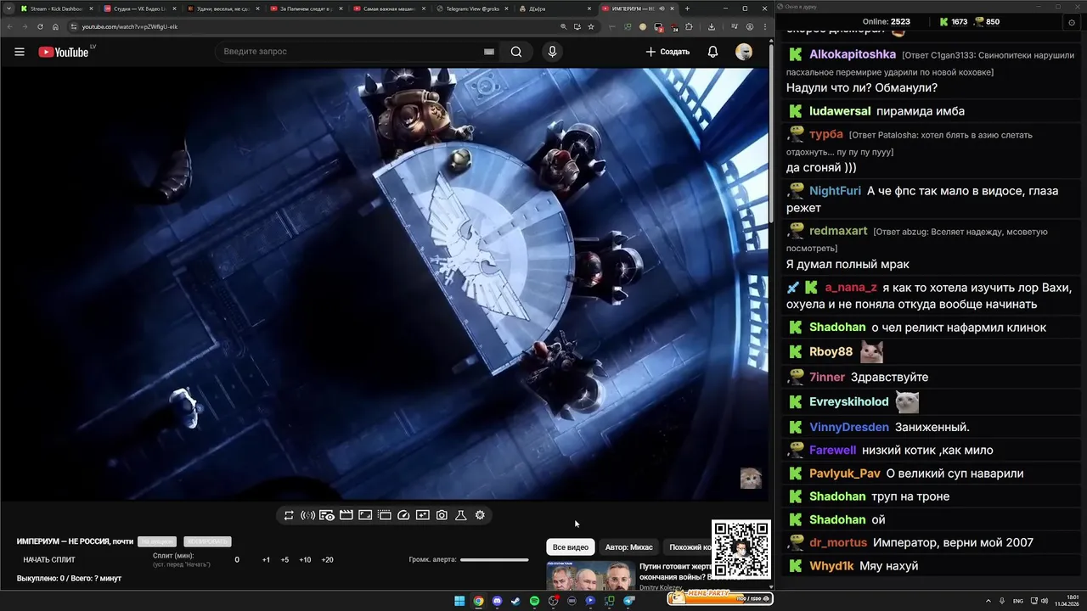Open Discord from the taskbar

[497, 601]
